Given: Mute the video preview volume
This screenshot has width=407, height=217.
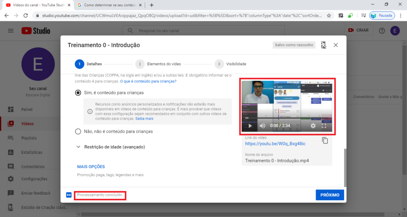Looking at the screenshot, I should click(x=262, y=126).
